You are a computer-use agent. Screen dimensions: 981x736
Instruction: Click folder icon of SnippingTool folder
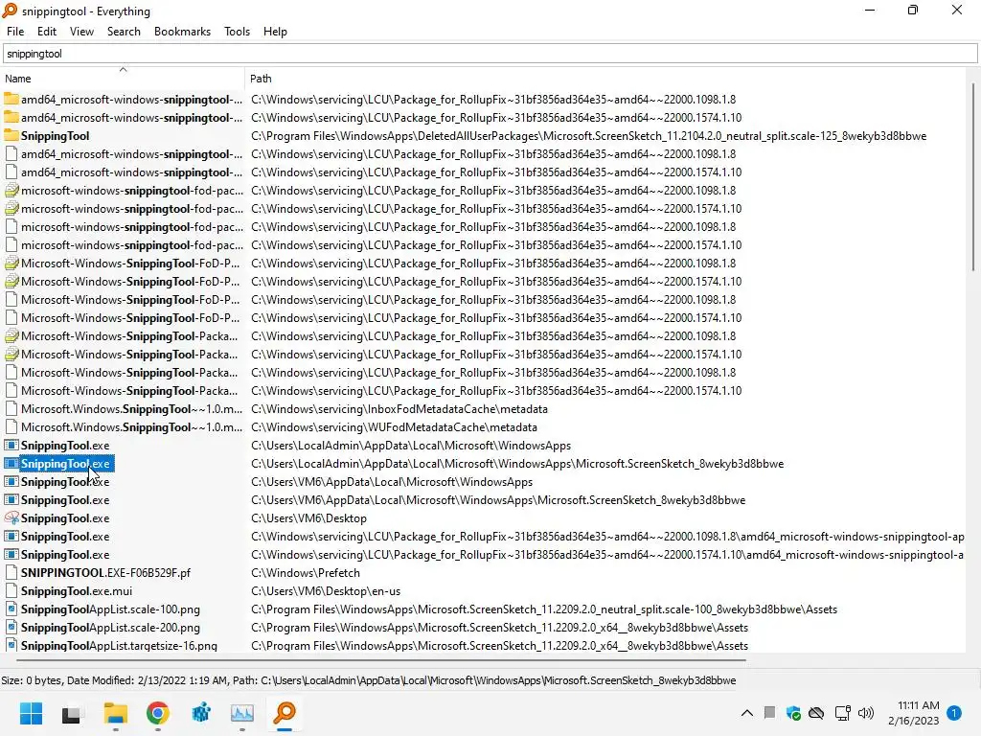point(11,136)
